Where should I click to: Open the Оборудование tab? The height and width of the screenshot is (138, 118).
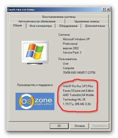coord(68,26)
